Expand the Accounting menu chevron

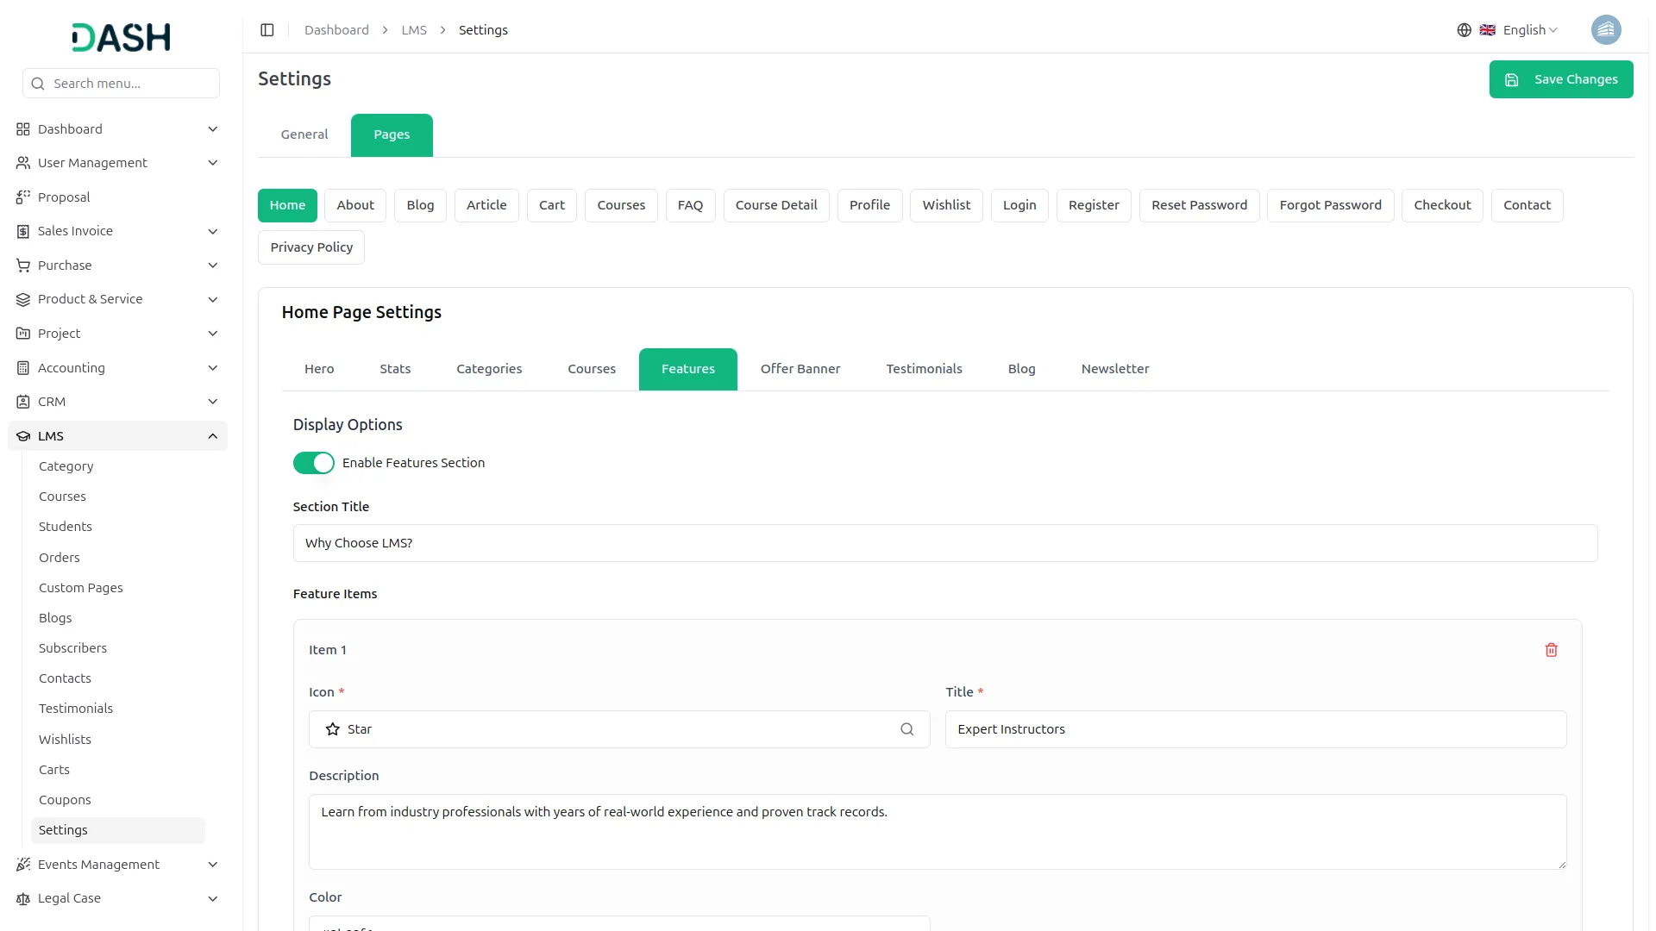tap(212, 368)
